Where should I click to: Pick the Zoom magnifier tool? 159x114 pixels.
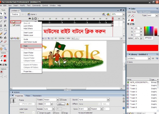[6, 49]
